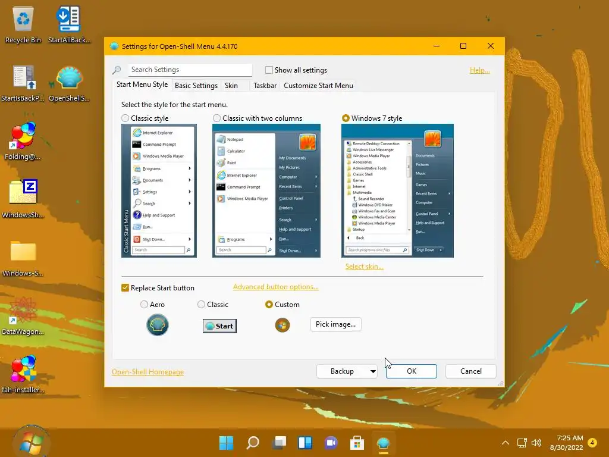The image size is (609, 457).
Task: Open the Help... link
Action: pyautogui.click(x=480, y=70)
